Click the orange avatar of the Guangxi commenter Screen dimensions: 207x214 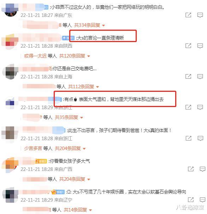(x=10, y=165)
